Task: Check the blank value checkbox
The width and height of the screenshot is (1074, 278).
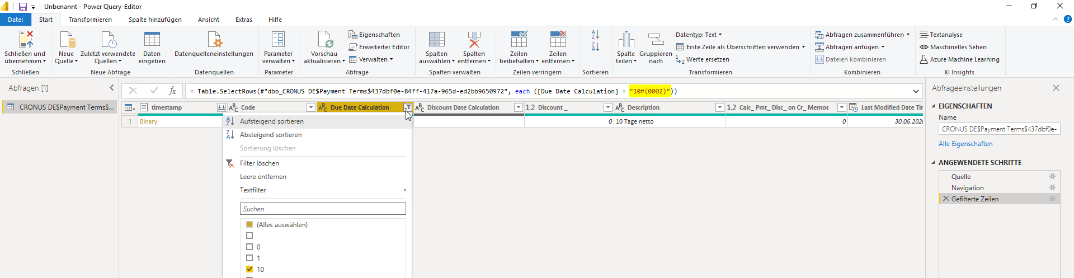Action: (x=249, y=235)
